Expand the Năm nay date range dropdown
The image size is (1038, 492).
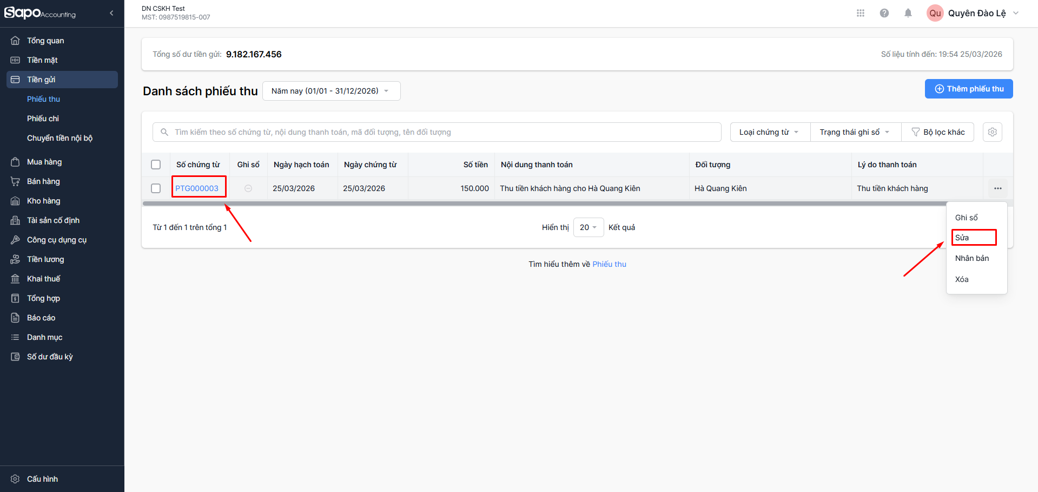pos(331,91)
